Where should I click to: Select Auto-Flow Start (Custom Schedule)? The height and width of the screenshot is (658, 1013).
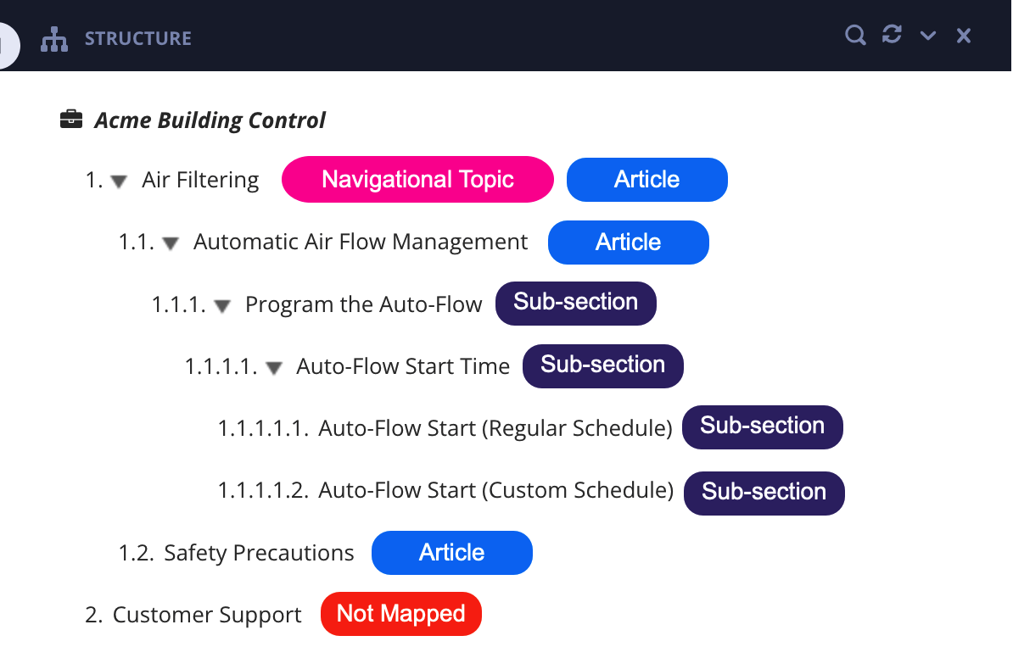pyautogui.click(x=495, y=490)
